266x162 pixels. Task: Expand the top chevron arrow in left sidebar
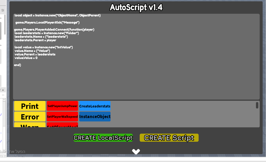[x=1, y=18]
